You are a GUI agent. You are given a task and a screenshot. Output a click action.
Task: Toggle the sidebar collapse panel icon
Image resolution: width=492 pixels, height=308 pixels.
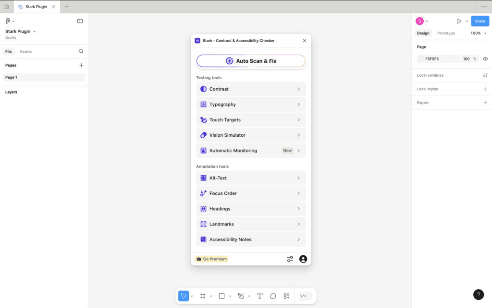(80, 21)
